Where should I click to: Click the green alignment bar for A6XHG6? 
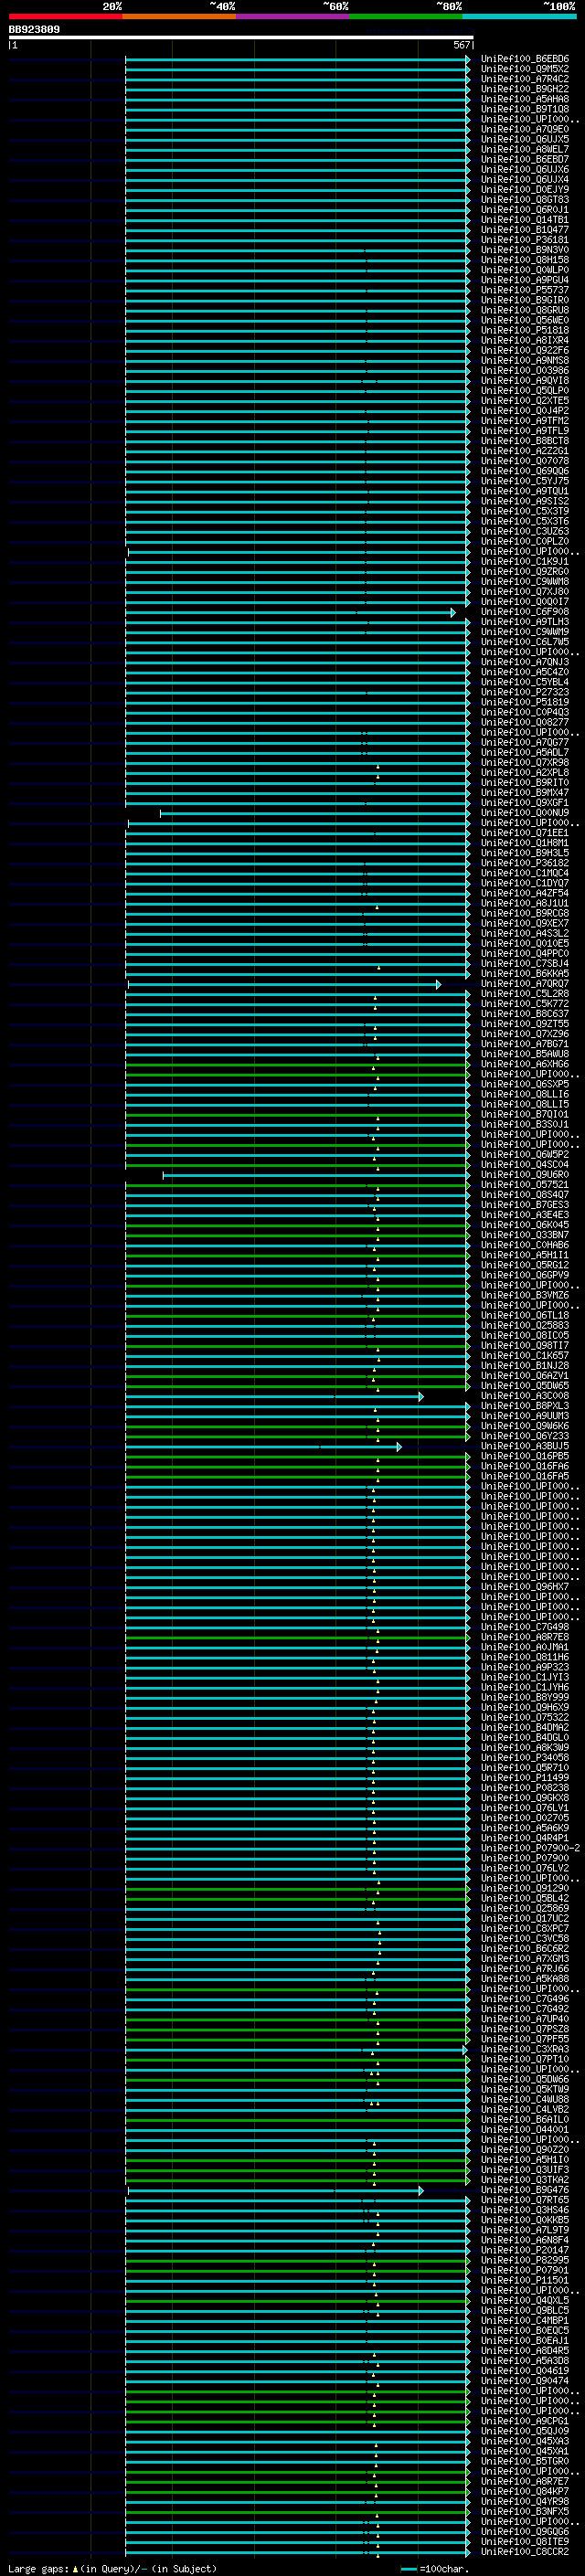click(x=297, y=1064)
